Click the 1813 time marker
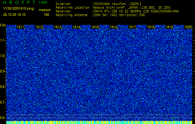 [58, 27]
